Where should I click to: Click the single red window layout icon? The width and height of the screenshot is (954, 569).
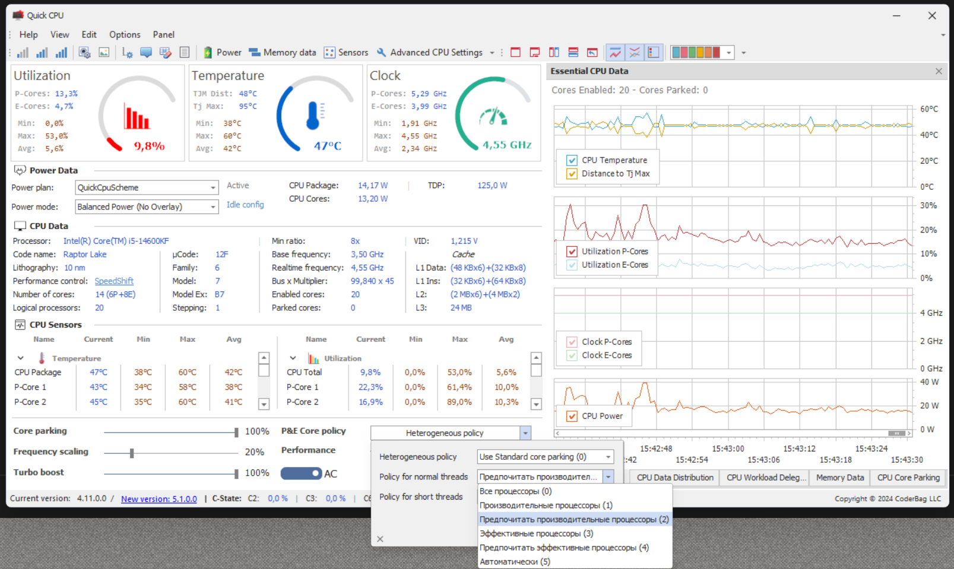tap(515, 53)
